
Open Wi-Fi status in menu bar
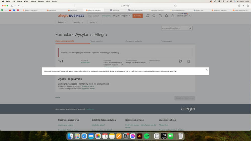[223, 1]
